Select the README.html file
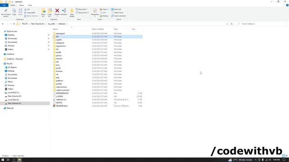289x162 pixels. [x=61, y=106]
